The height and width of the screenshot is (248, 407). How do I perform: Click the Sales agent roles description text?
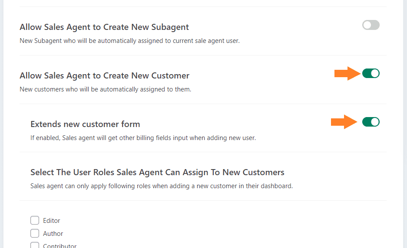tap(162, 186)
